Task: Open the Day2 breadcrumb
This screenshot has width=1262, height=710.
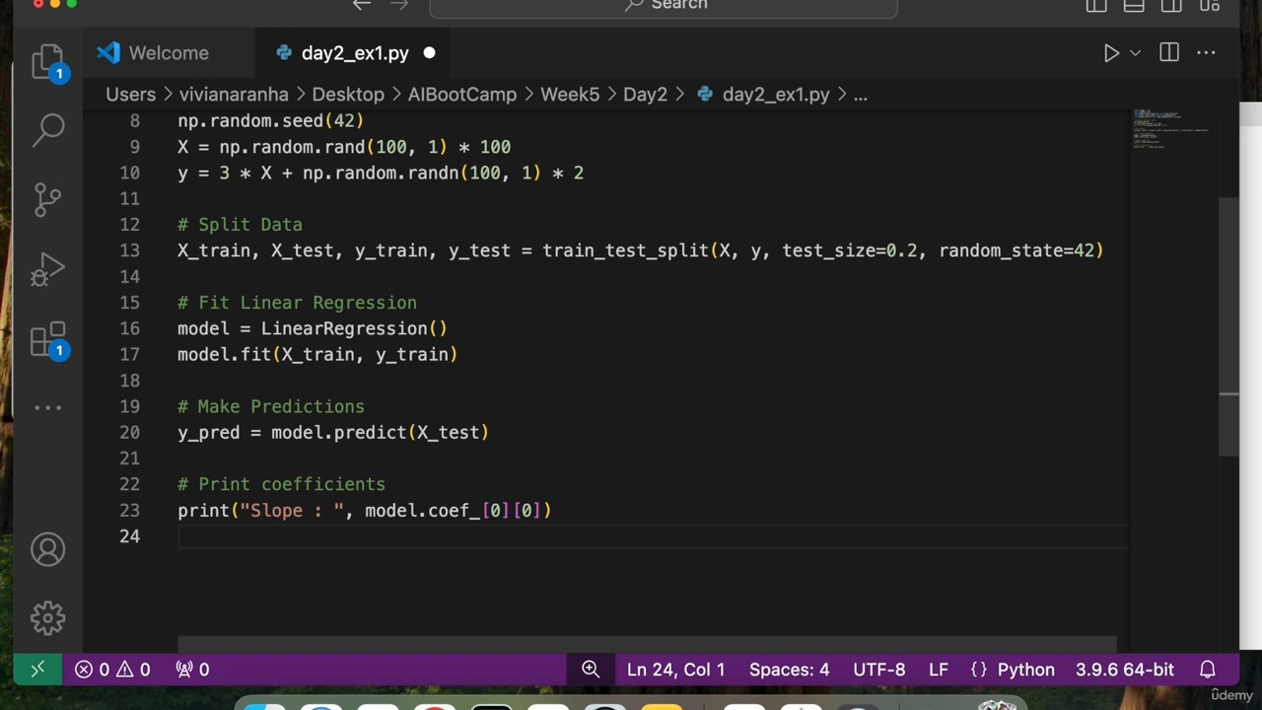Action: (645, 95)
